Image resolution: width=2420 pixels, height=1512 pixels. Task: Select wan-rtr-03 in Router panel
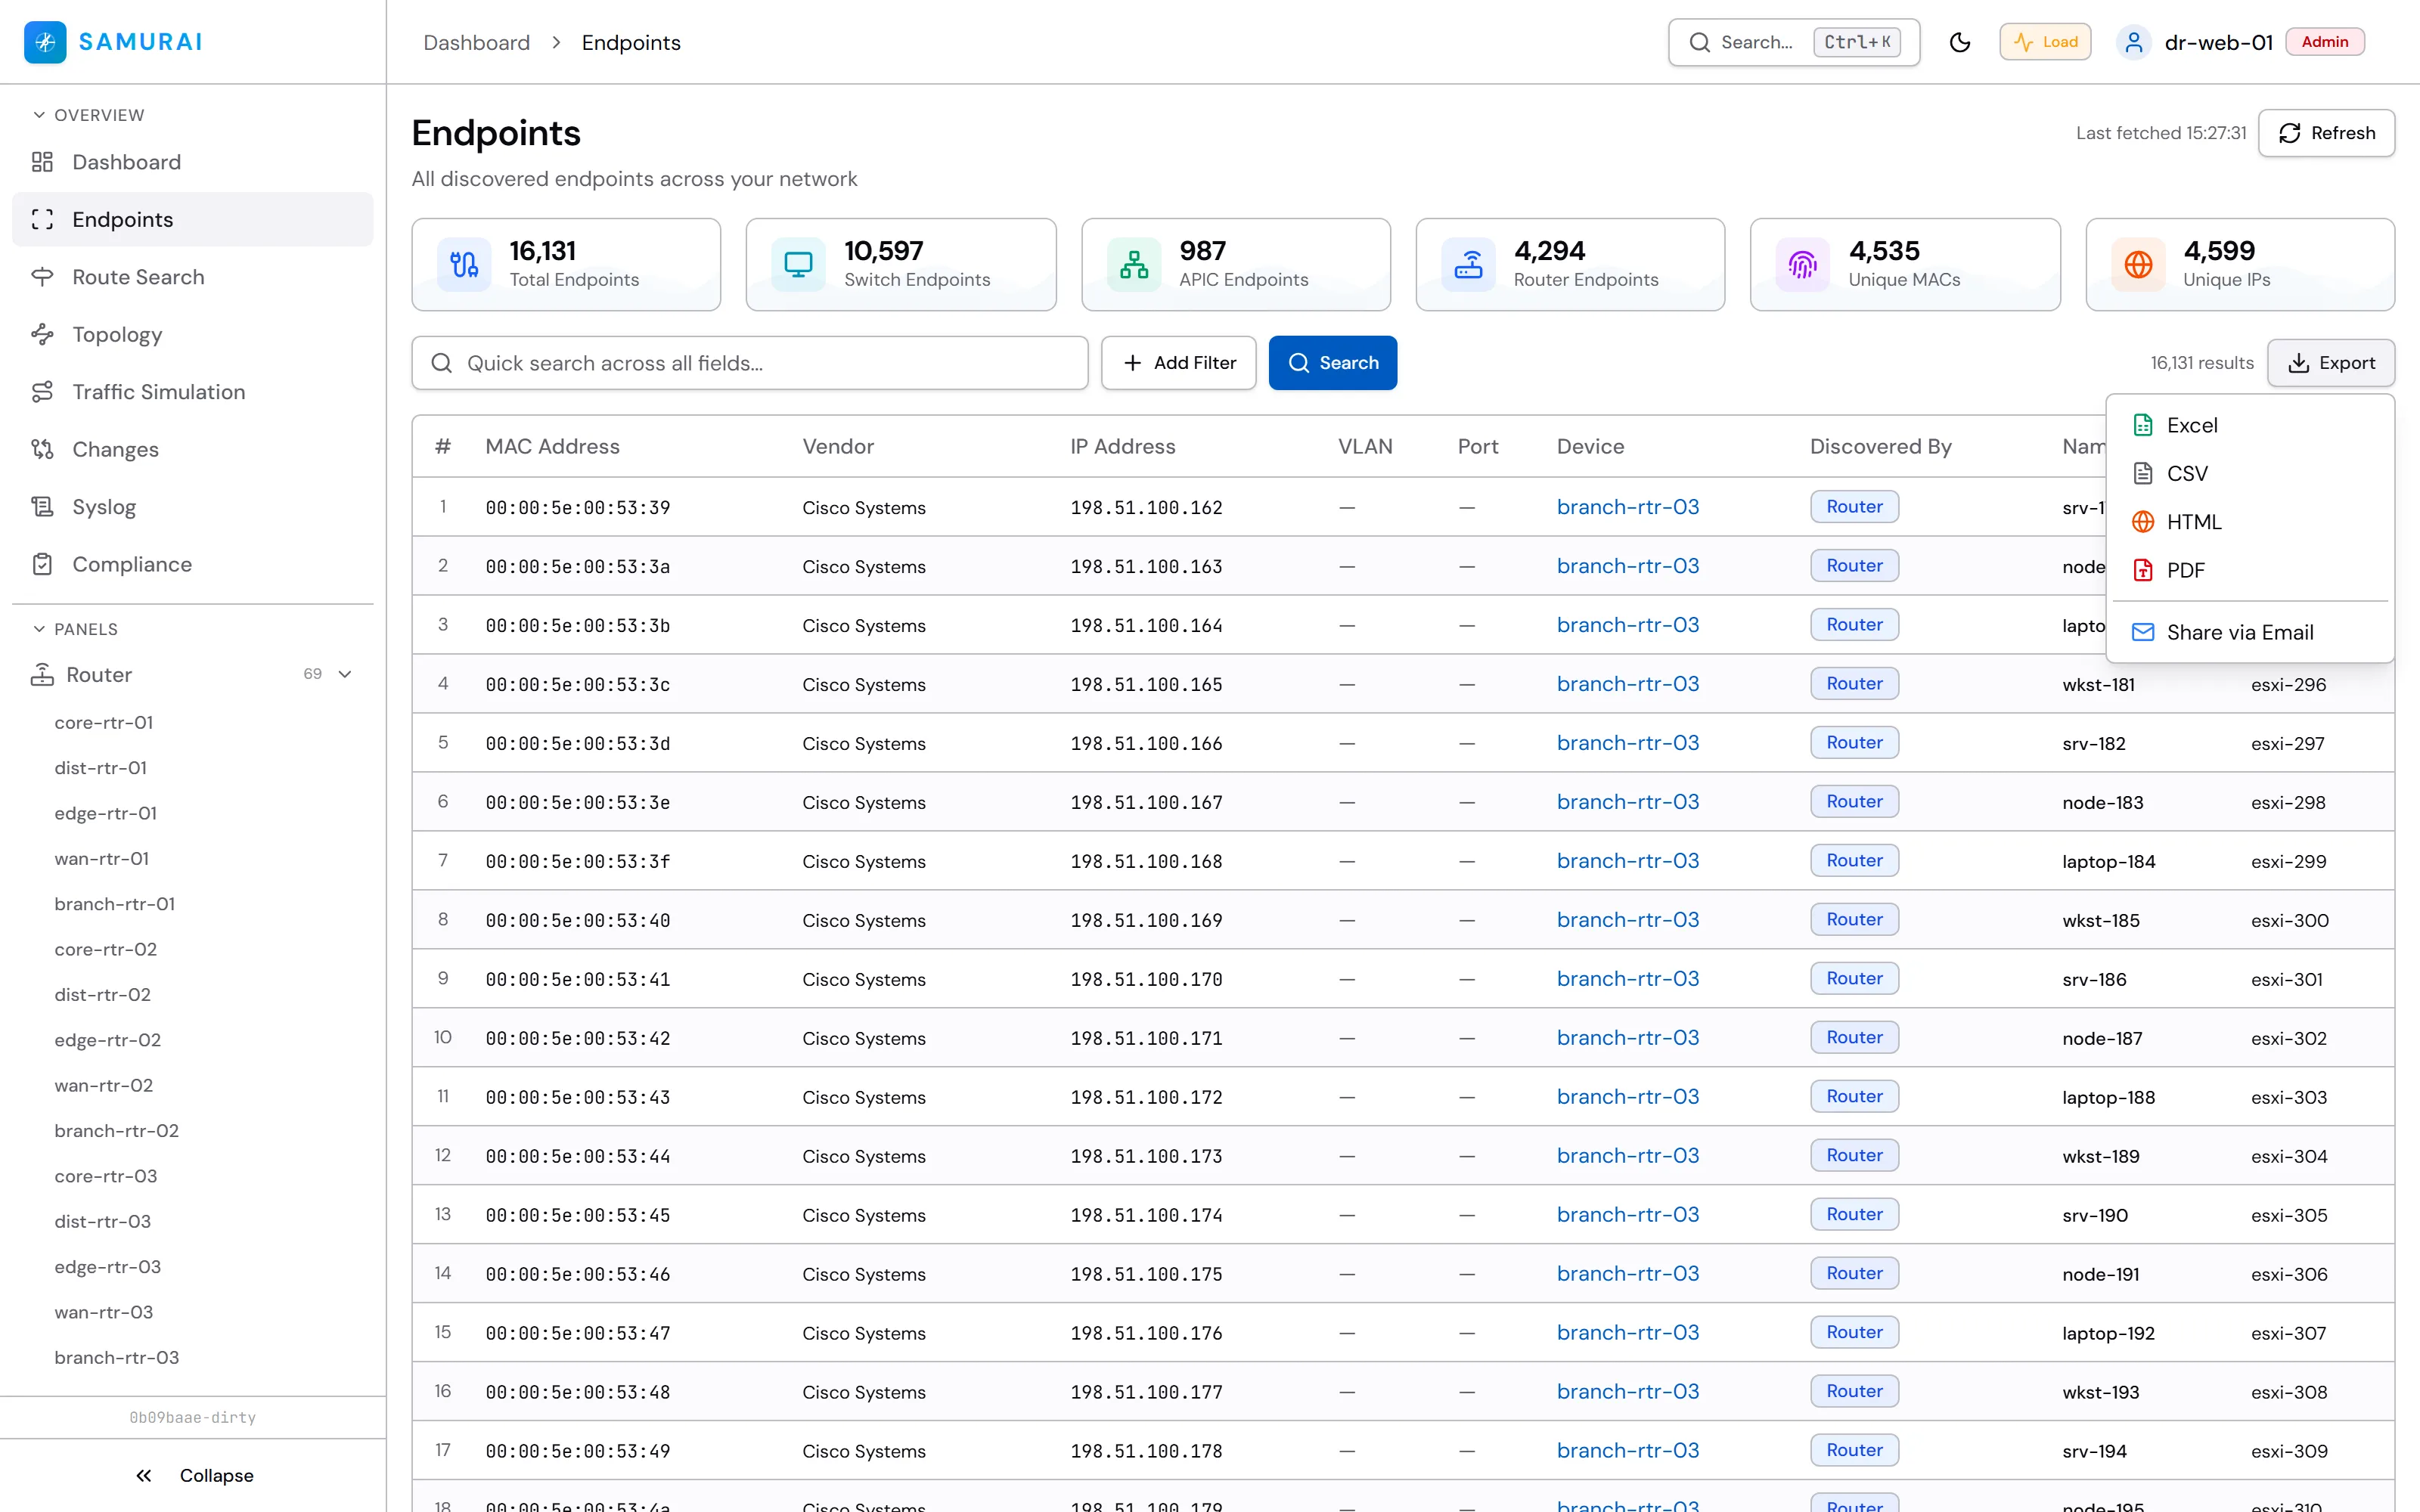tap(104, 1312)
